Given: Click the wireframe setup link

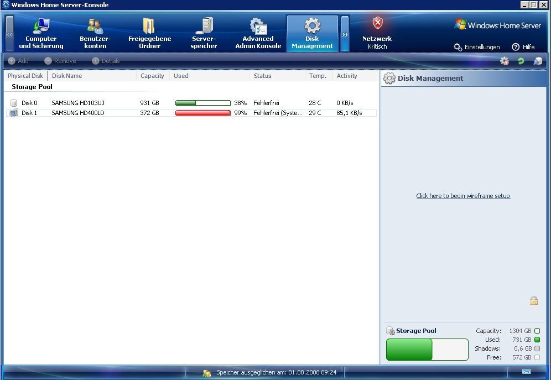Looking at the screenshot, I should click(x=463, y=196).
